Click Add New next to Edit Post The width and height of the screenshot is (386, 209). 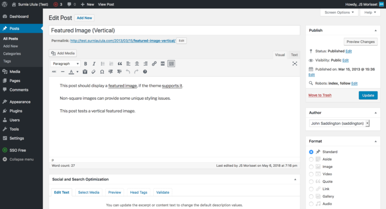click(85, 18)
